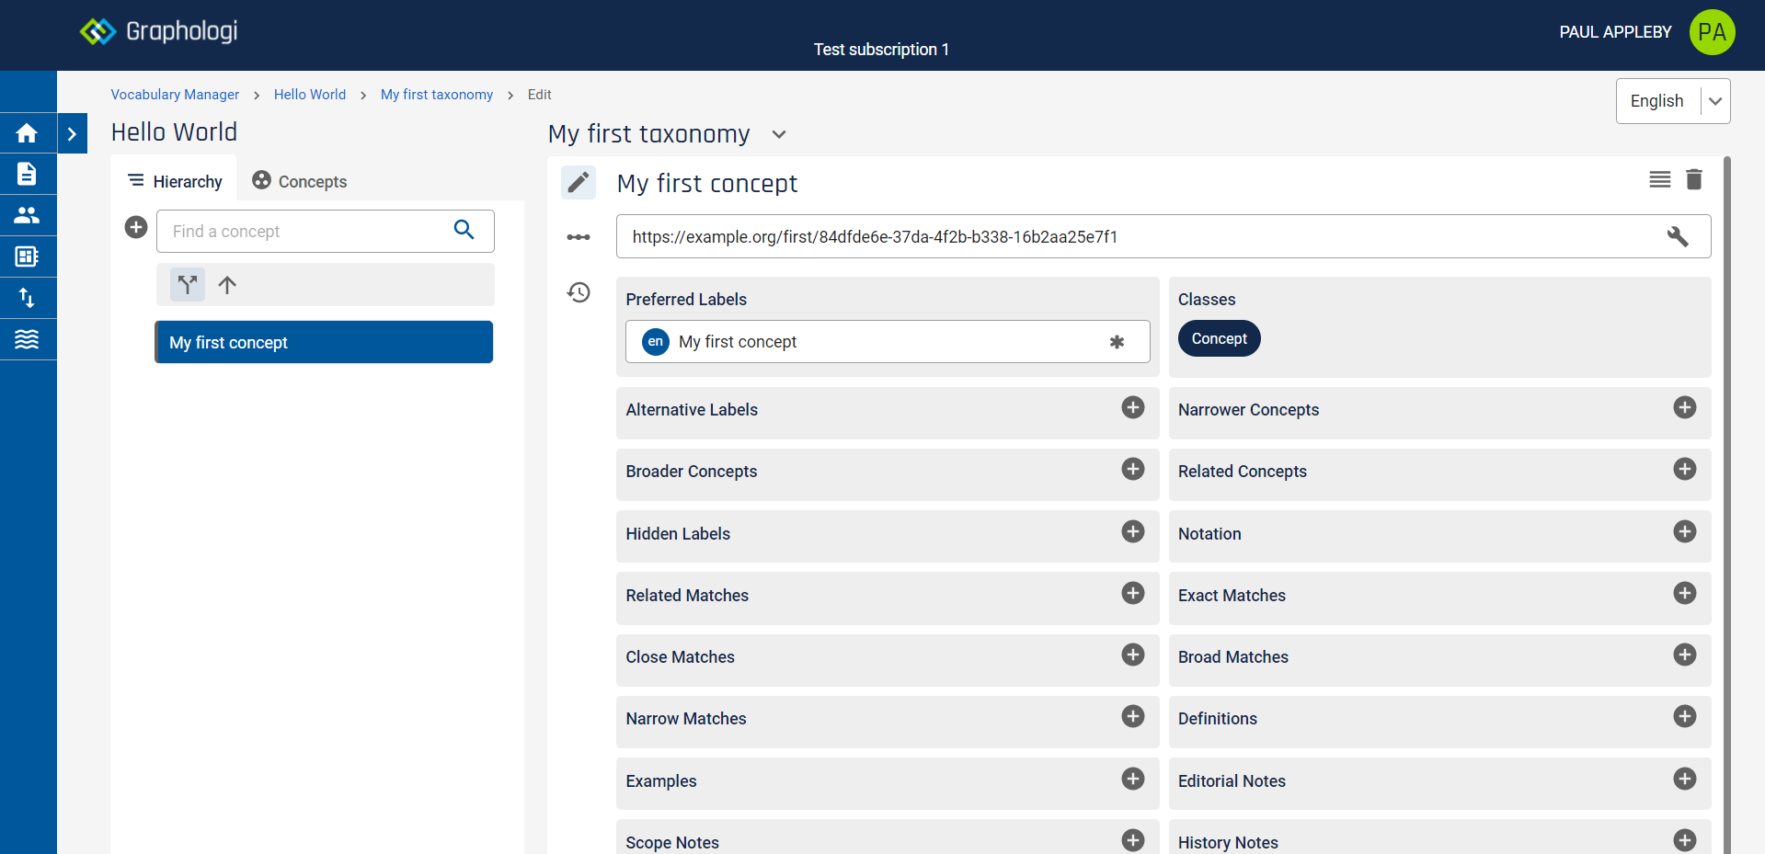Delete concept using the trash icon
The image size is (1765, 854).
[1693, 179]
